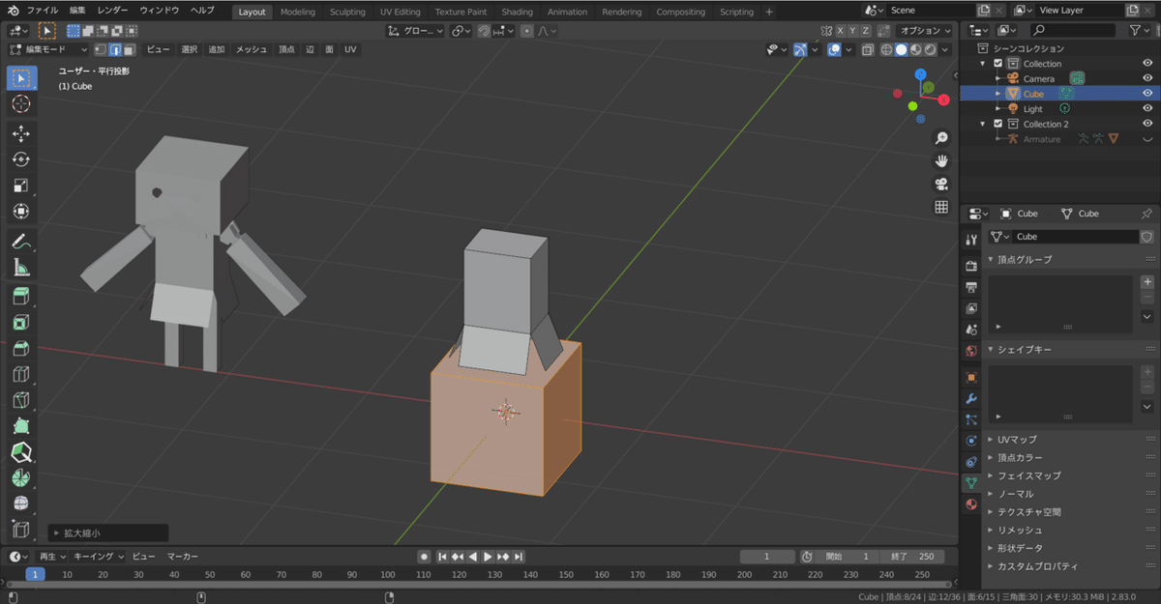Select the Move tool
This screenshot has height=604, width=1161.
click(x=21, y=133)
